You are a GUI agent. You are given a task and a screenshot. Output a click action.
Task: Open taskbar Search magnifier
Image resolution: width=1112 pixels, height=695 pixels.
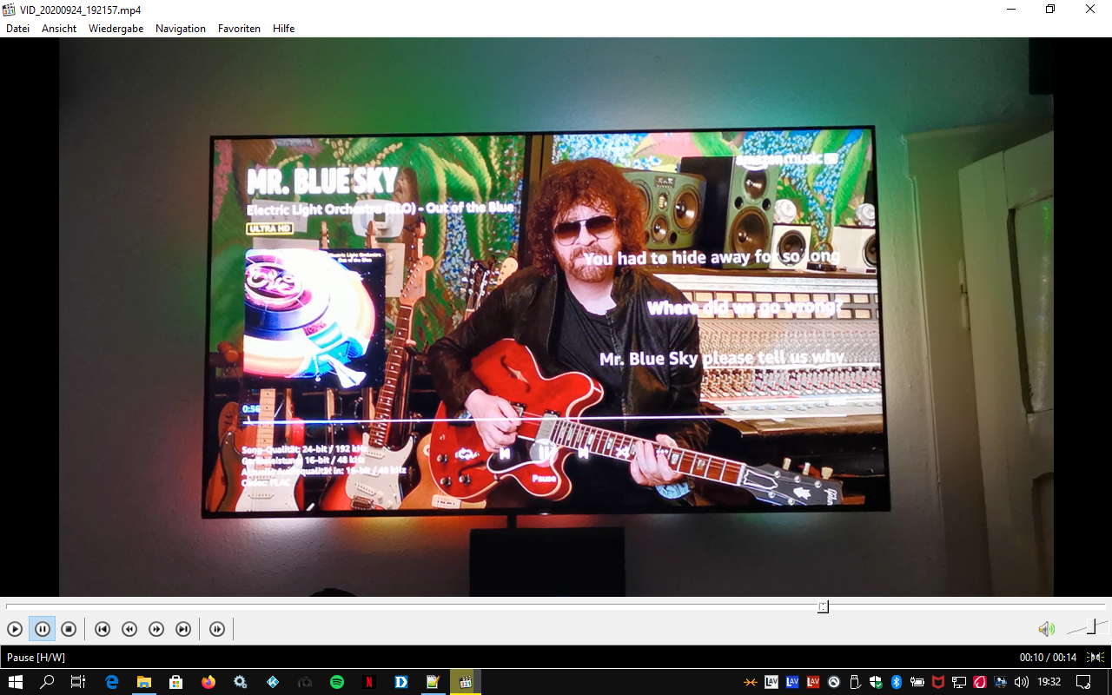coord(47,682)
